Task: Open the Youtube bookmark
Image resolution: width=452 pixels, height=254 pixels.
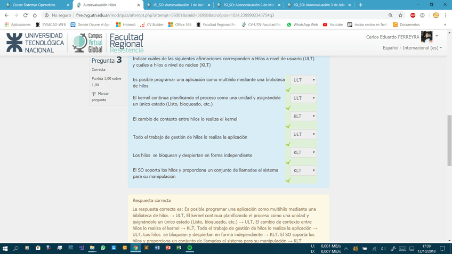Action: click(333, 25)
